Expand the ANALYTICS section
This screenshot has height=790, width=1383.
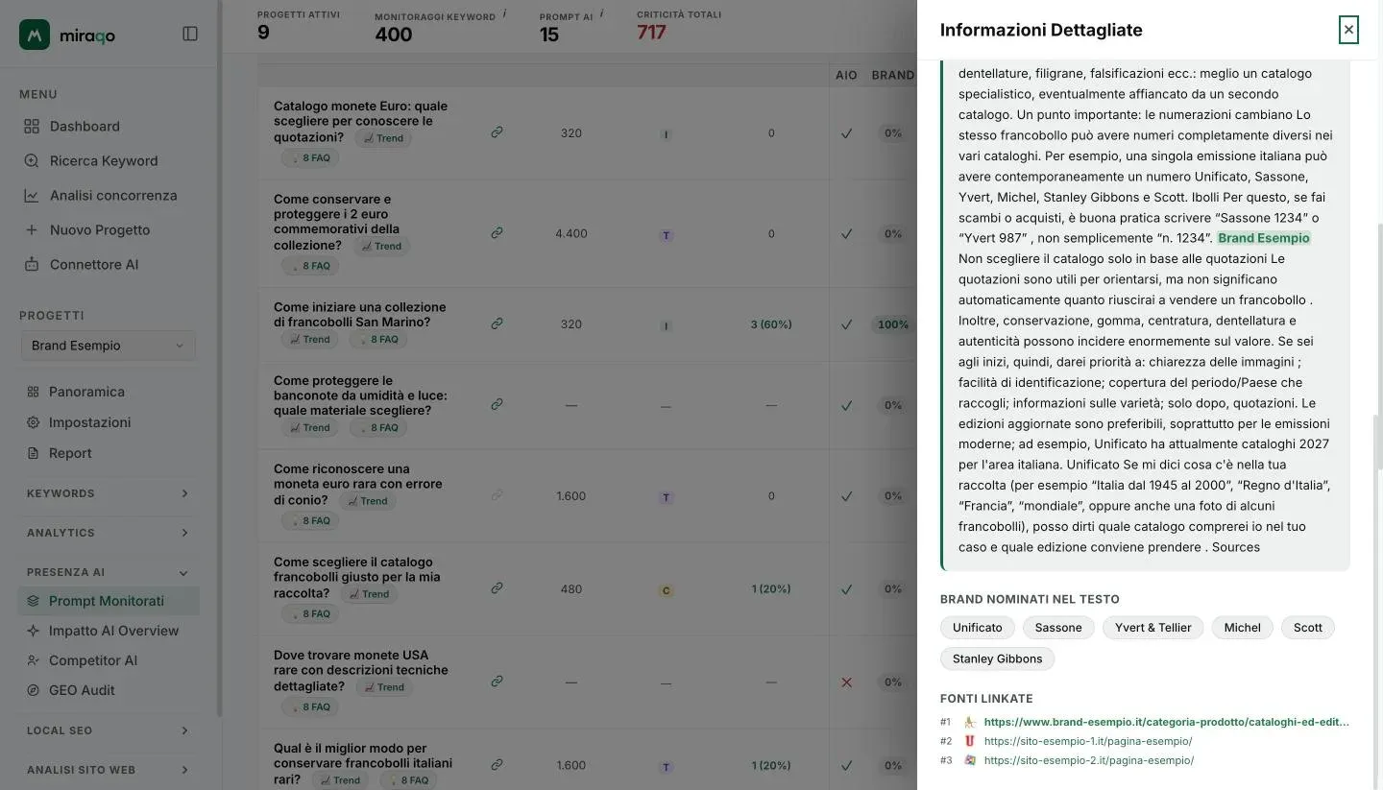coord(108,533)
